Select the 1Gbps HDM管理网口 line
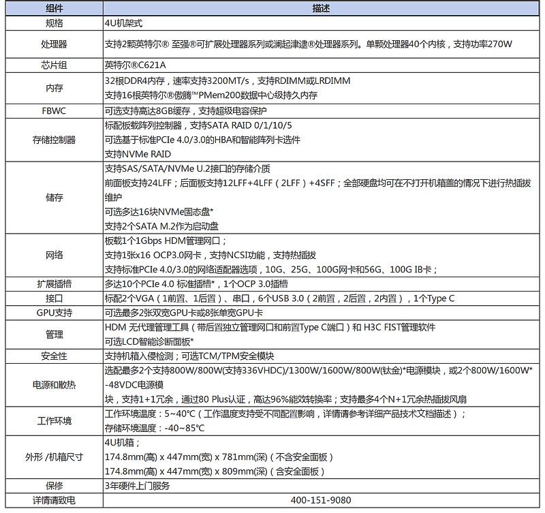545x513 pixels. coord(166,241)
